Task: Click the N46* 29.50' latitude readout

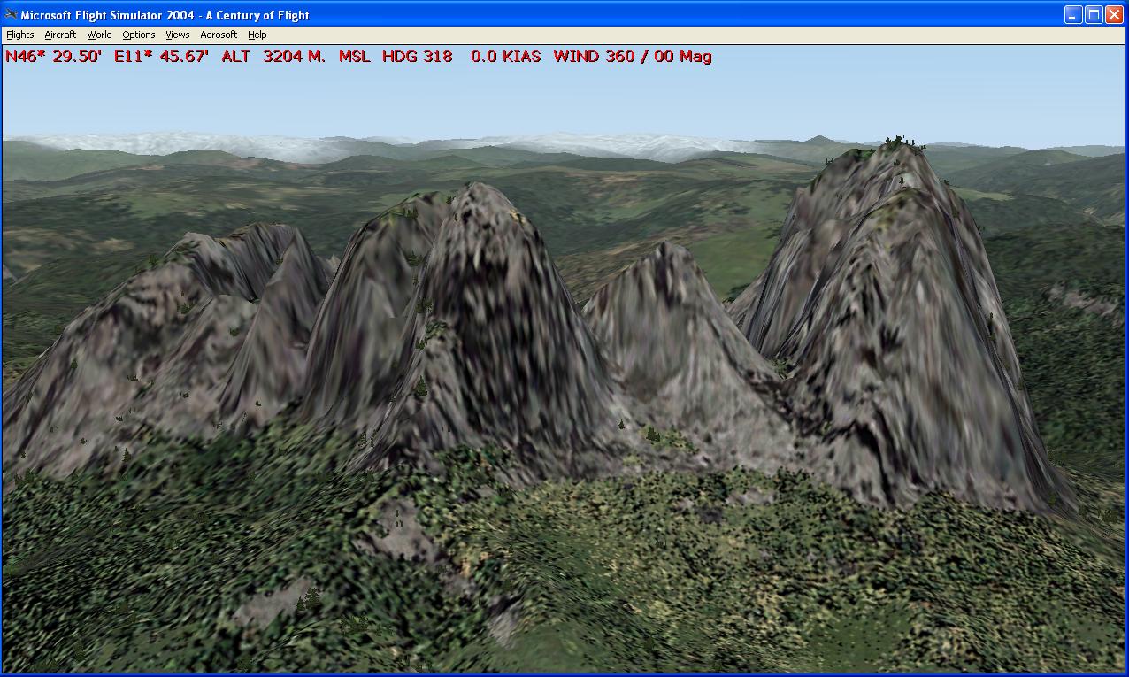Action: [x=53, y=57]
